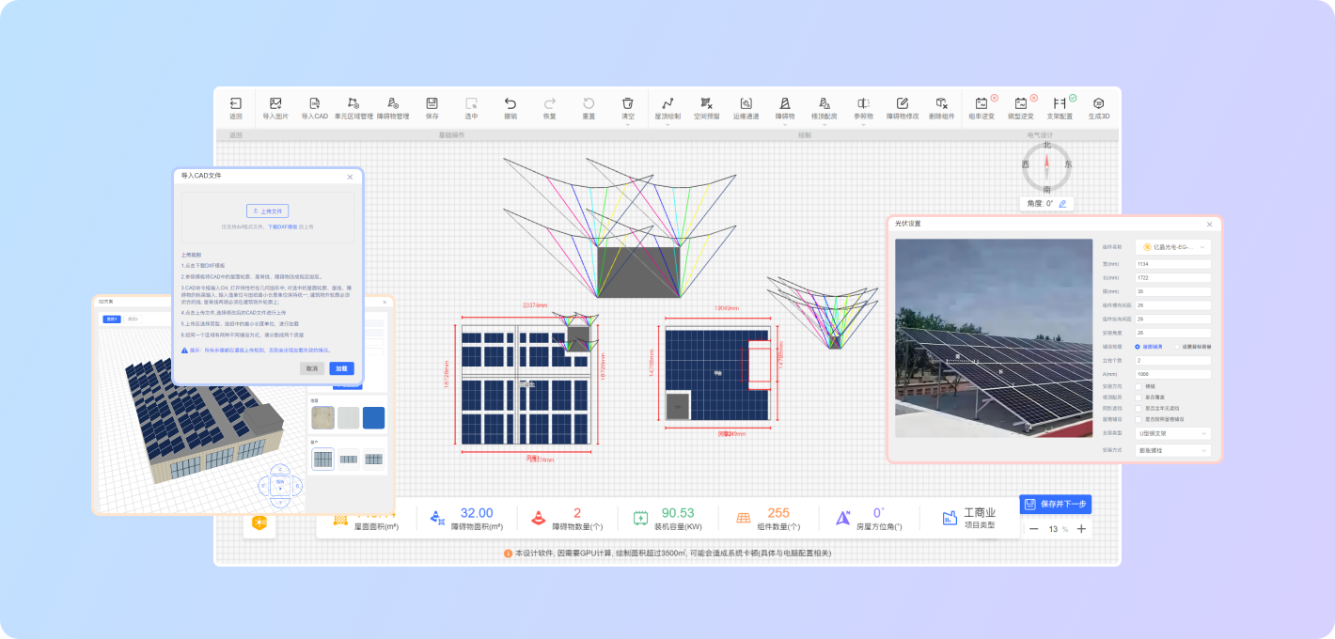The width and height of the screenshot is (1335, 639).
Task: Open 支架配置 bracket configuration
Action: 1060,108
